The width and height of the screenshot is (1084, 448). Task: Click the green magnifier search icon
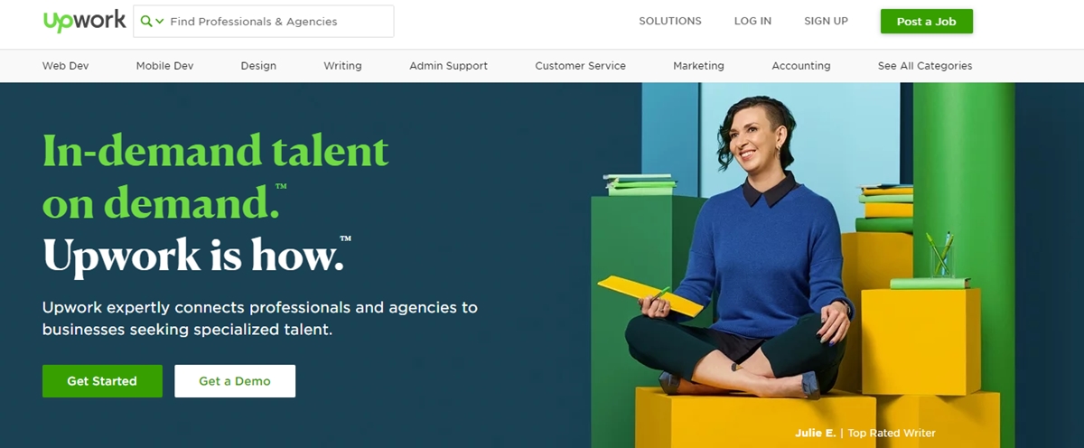click(146, 22)
